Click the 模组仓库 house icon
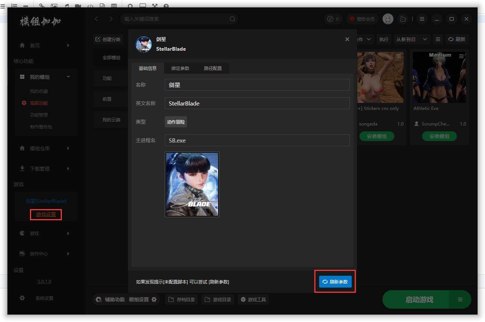The height and width of the screenshot is (322, 485). [22, 148]
